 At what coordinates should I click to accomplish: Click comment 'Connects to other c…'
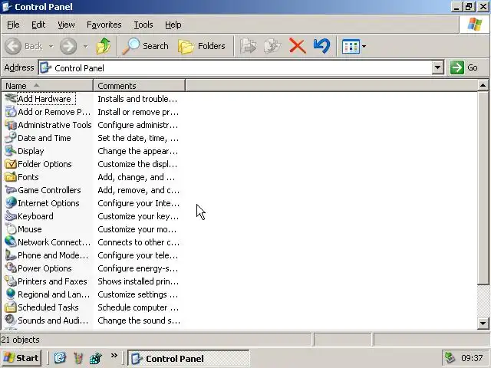(x=138, y=242)
